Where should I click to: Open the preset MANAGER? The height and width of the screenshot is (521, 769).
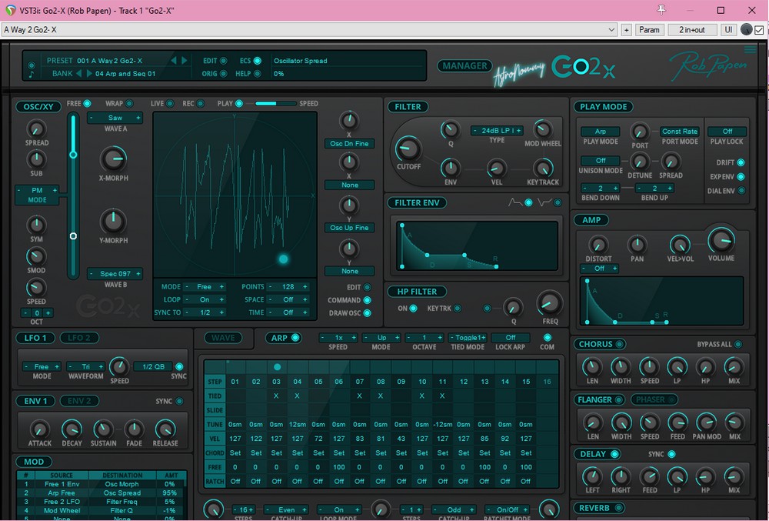(464, 65)
